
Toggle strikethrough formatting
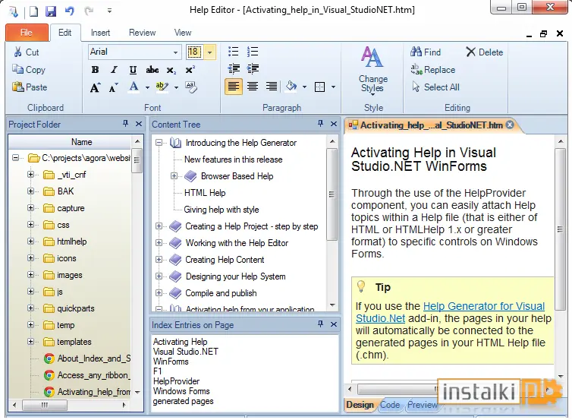(x=152, y=69)
